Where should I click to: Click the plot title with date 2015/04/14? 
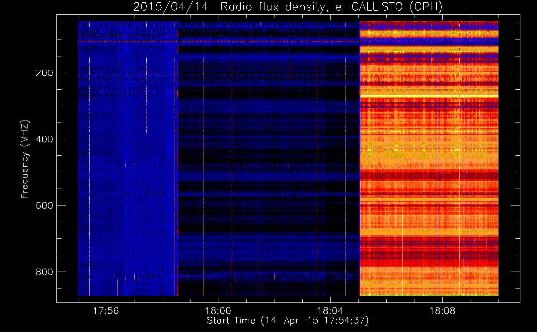point(288,7)
